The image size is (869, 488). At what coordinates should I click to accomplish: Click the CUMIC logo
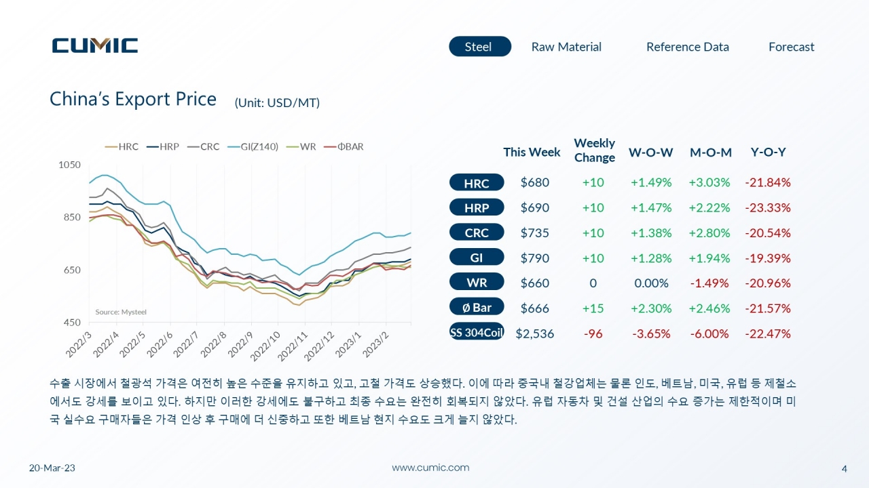(x=95, y=45)
